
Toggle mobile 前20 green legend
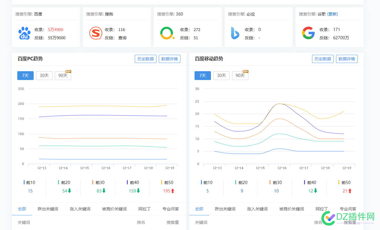point(241,183)
